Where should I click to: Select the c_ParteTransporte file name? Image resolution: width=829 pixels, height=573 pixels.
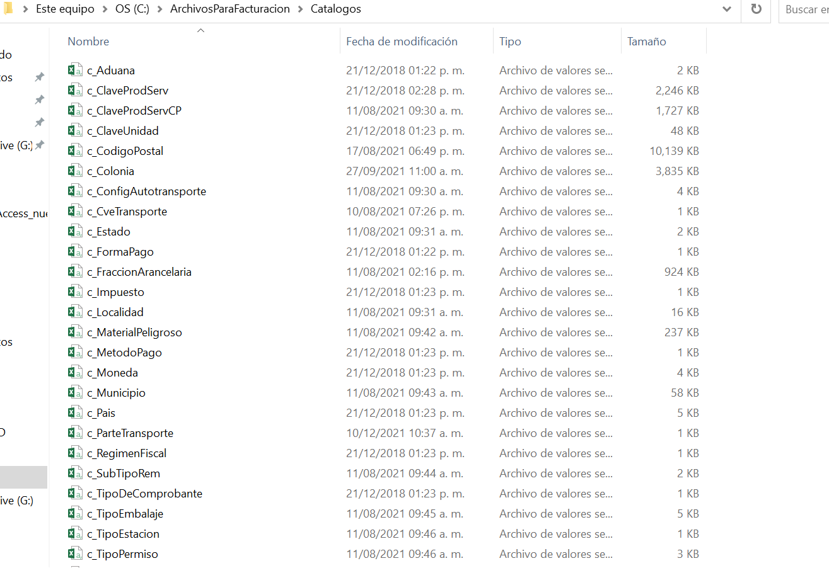click(x=130, y=433)
